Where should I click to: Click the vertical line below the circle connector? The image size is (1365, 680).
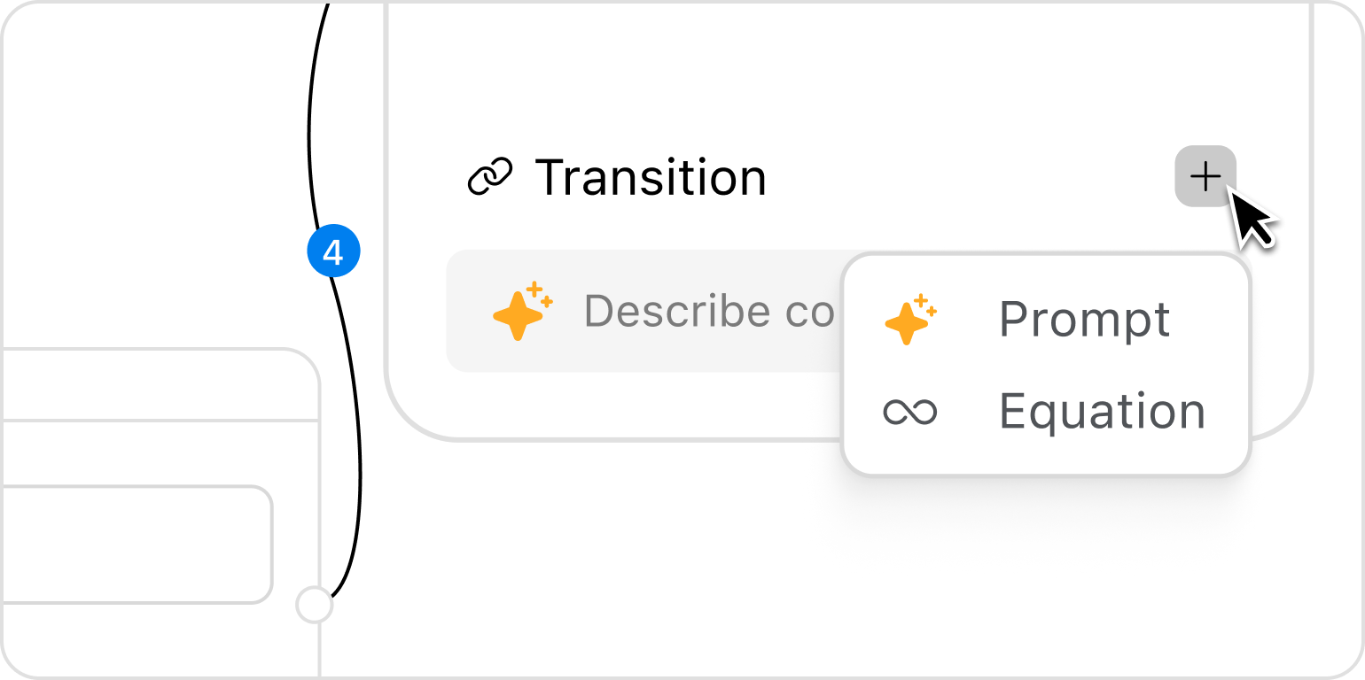(319, 651)
